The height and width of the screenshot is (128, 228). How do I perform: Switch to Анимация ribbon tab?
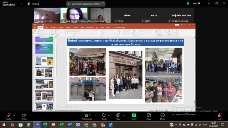point(68,27)
